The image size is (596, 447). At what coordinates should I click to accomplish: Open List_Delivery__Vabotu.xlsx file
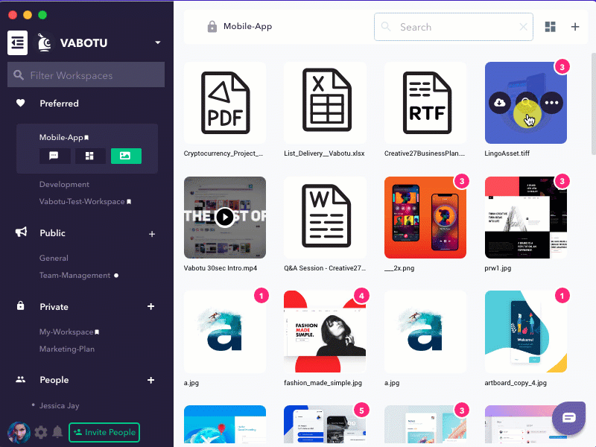click(326, 103)
